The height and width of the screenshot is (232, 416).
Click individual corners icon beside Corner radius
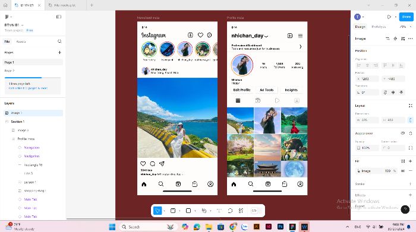411,148
